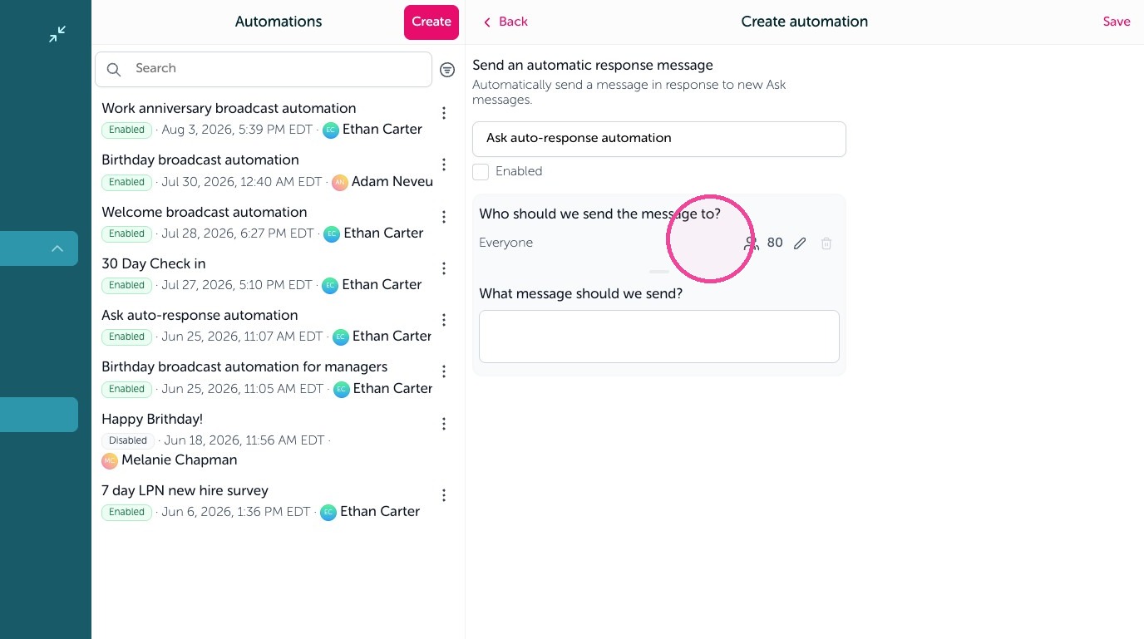Enable the automation with the Enabled checkbox
The image size is (1144, 639).
point(481,172)
